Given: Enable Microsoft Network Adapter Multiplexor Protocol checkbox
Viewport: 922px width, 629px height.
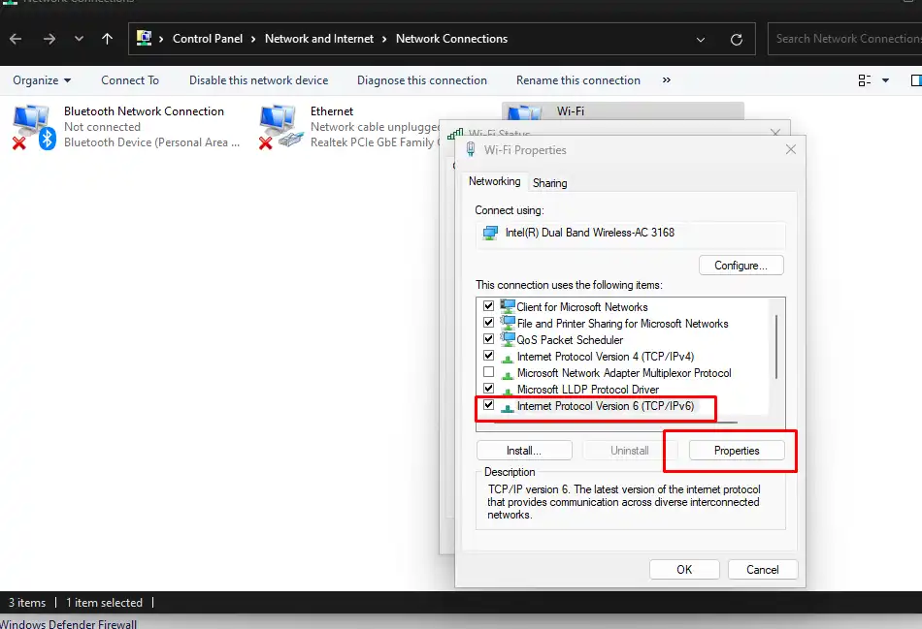Looking at the screenshot, I should 488,372.
